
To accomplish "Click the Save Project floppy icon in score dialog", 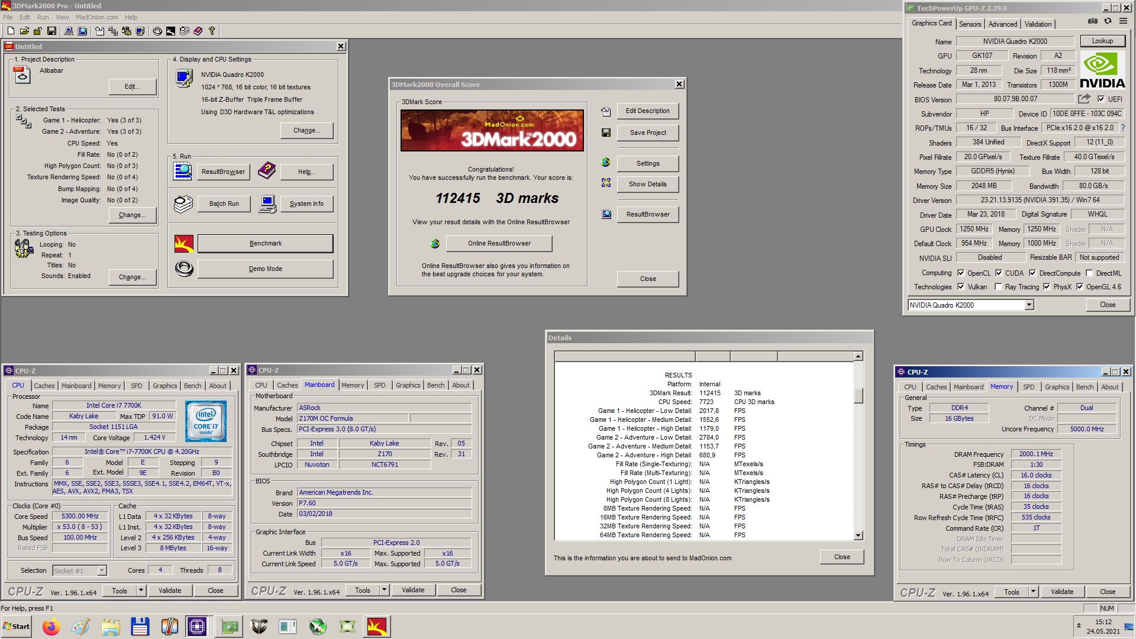I will click(606, 133).
